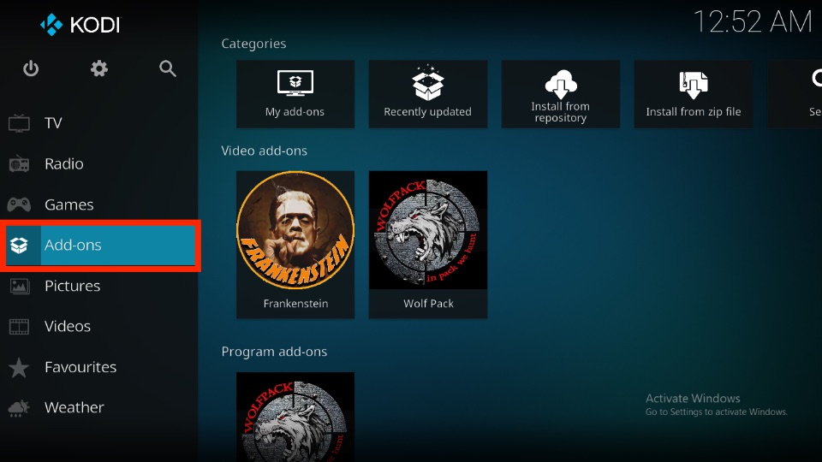Screen dimensions: 822x462
Task: Go to the Pictures section
Action: pyautogui.click(x=99, y=286)
